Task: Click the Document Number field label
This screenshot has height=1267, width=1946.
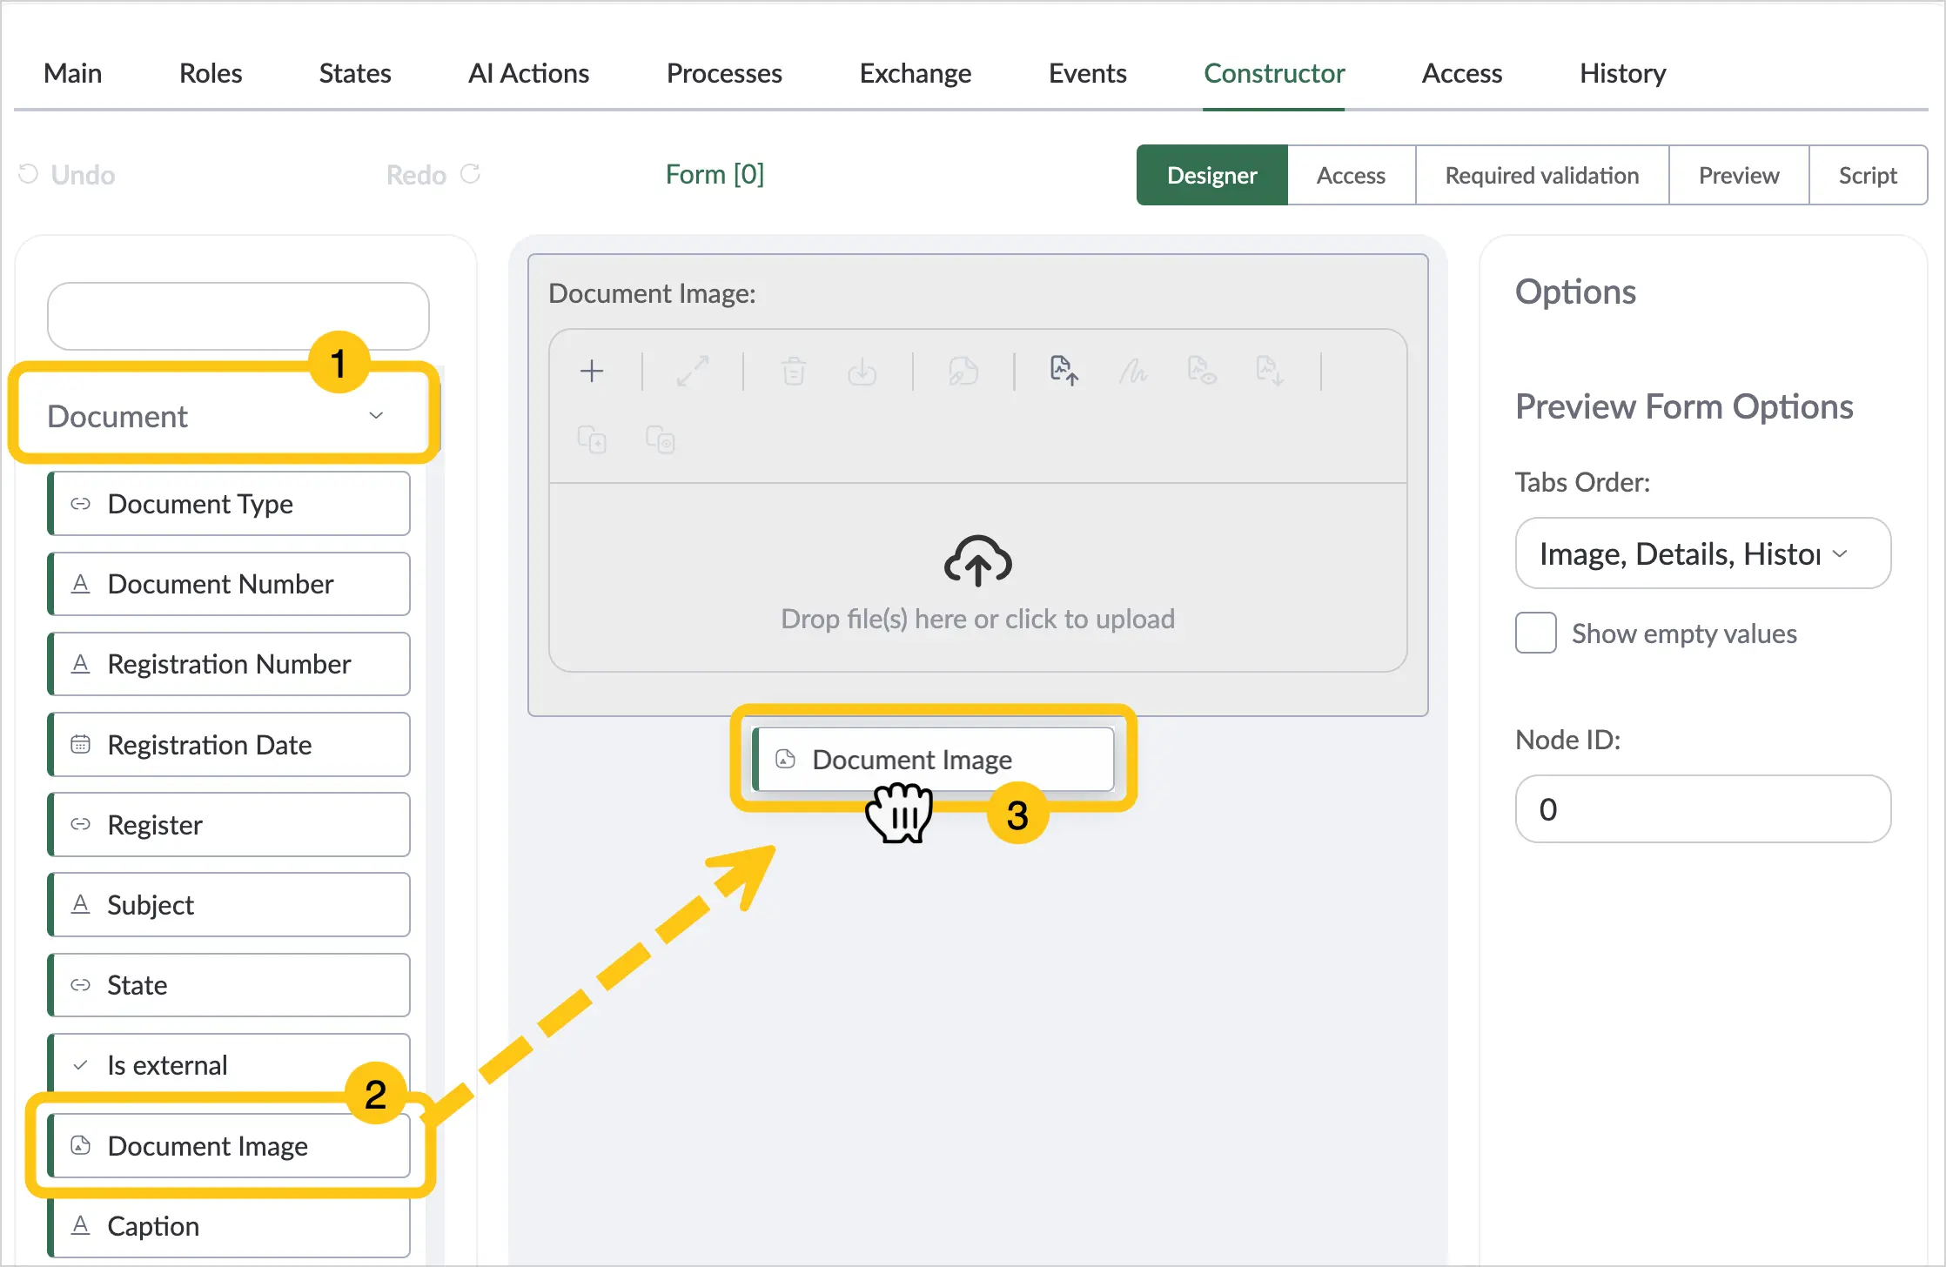Action: 220,584
